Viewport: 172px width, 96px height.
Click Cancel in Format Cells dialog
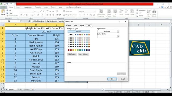pos(123,79)
